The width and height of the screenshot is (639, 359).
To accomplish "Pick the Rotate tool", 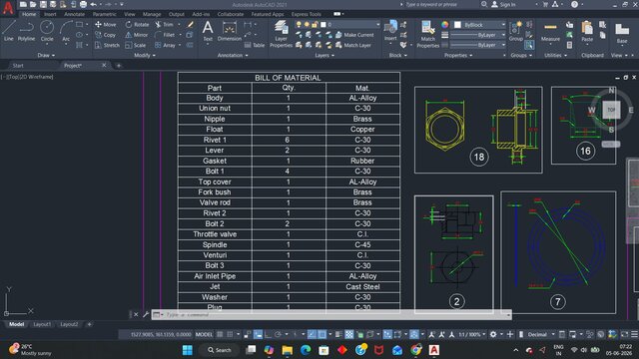I will tap(137, 24).
